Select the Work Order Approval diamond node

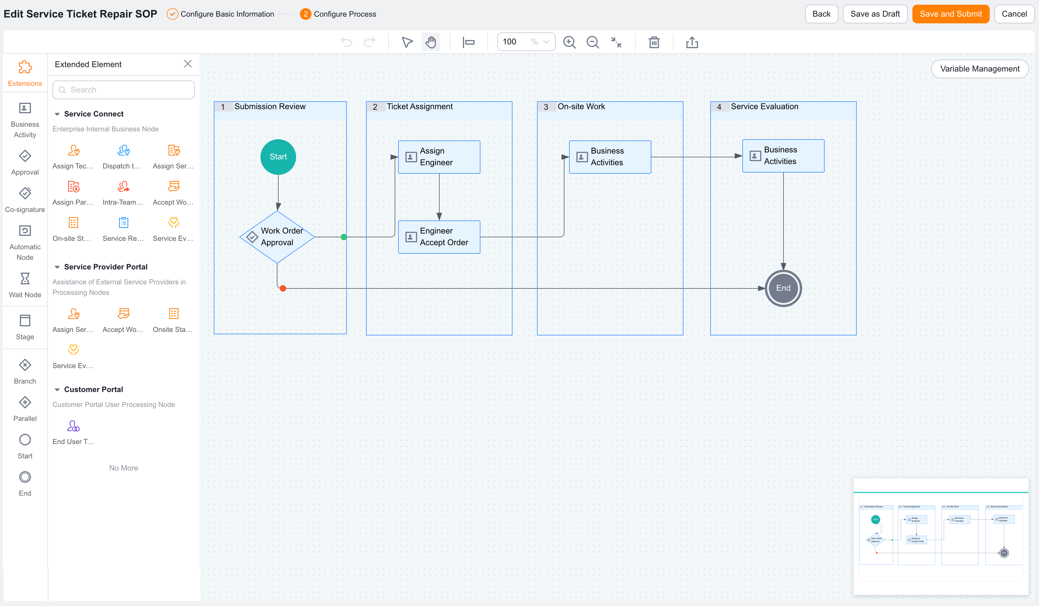277,237
